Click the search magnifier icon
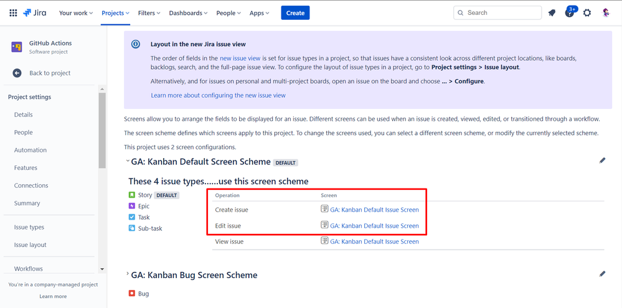The image size is (622, 308). (x=461, y=12)
